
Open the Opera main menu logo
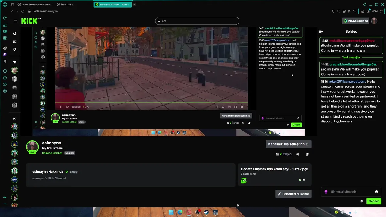click(5, 5)
